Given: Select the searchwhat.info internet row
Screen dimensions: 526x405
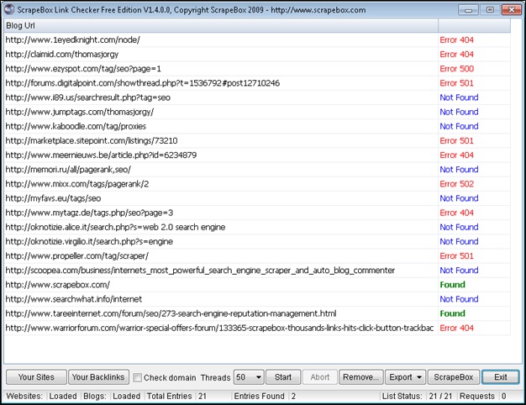Looking at the screenshot, I should point(257,300).
